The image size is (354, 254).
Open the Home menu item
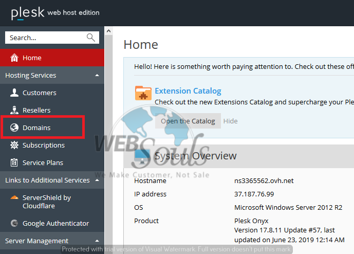click(x=52, y=58)
